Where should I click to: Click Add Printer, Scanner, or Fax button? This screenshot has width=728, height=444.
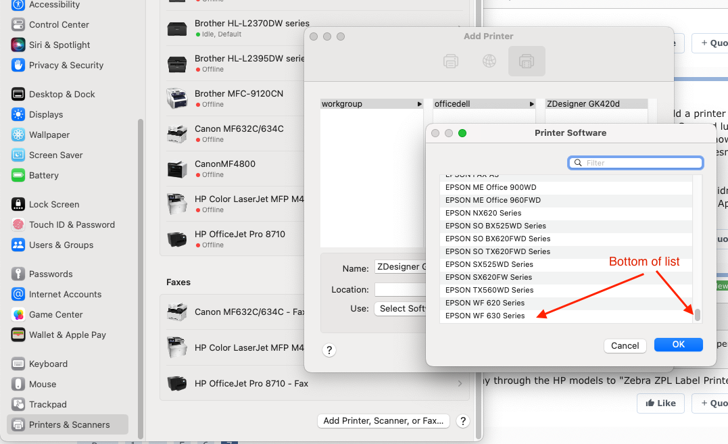click(x=383, y=421)
